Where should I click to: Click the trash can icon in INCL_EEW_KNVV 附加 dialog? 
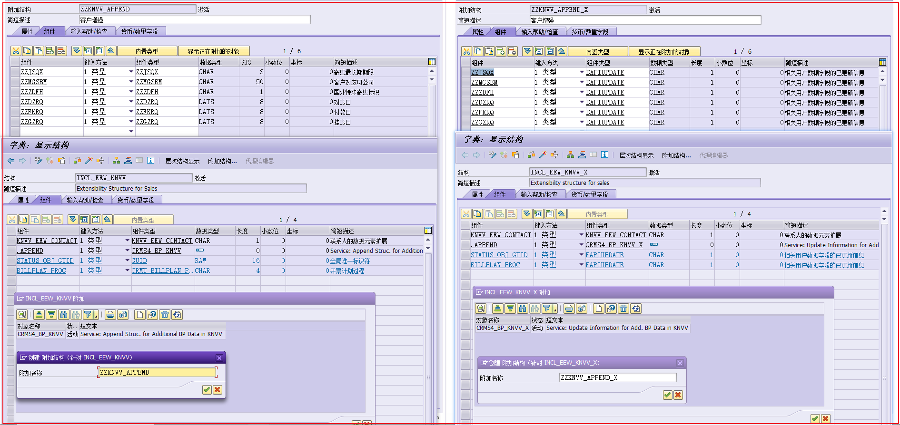165,314
